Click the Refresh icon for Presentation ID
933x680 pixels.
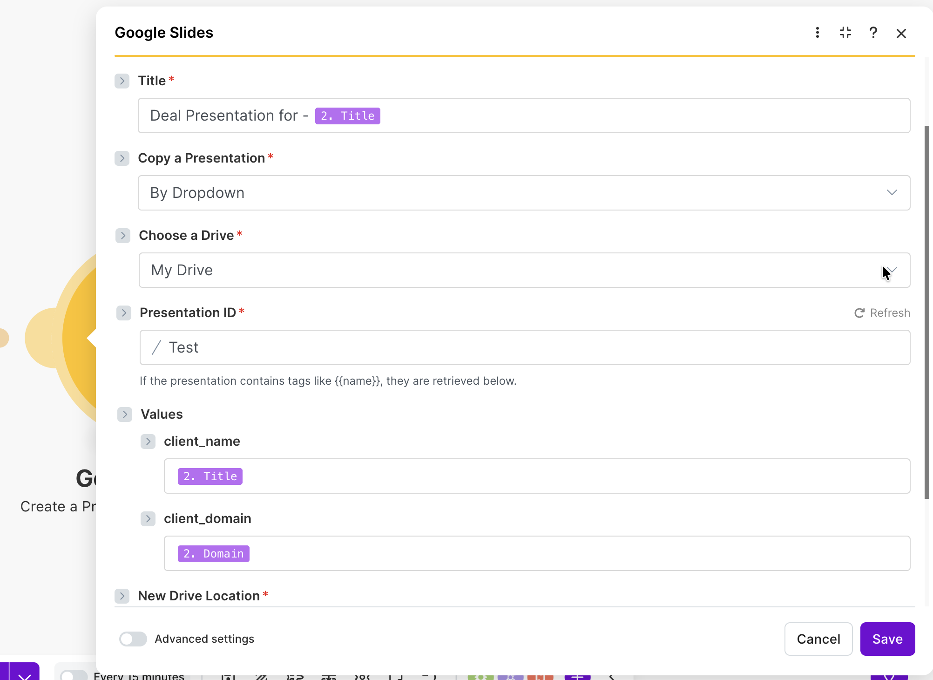click(859, 313)
